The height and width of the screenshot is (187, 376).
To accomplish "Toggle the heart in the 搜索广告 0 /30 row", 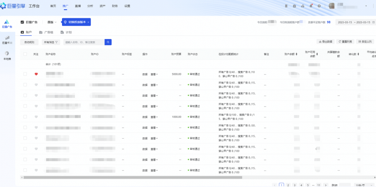I will pyautogui.click(x=36, y=127).
